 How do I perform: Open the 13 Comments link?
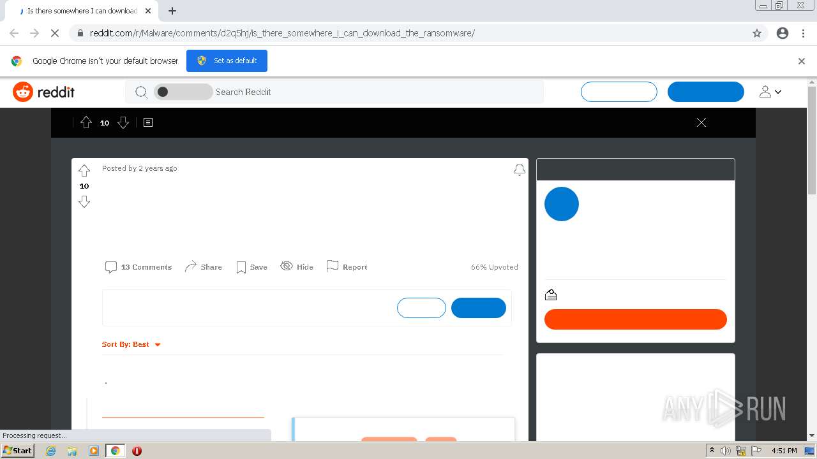coord(139,267)
